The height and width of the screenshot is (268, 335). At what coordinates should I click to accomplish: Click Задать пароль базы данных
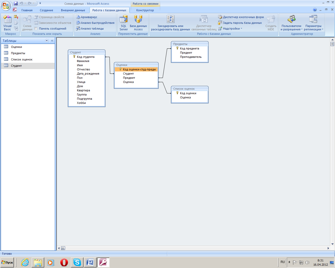[240, 23]
